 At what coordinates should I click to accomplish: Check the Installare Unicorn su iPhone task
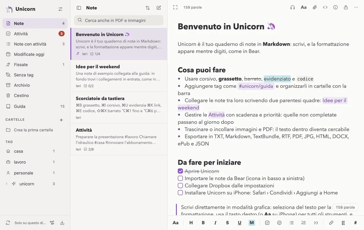(180, 193)
